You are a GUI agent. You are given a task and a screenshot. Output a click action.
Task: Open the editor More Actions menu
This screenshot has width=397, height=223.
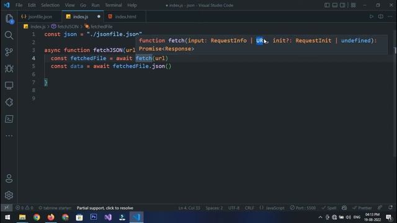(390, 17)
